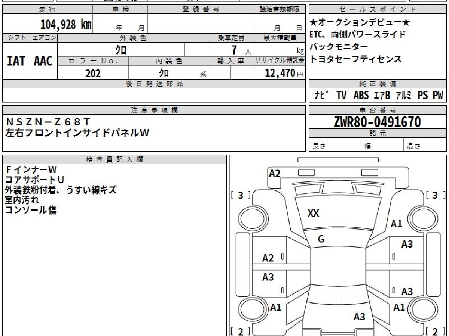Click the G mark on the windshield

coord(321,239)
